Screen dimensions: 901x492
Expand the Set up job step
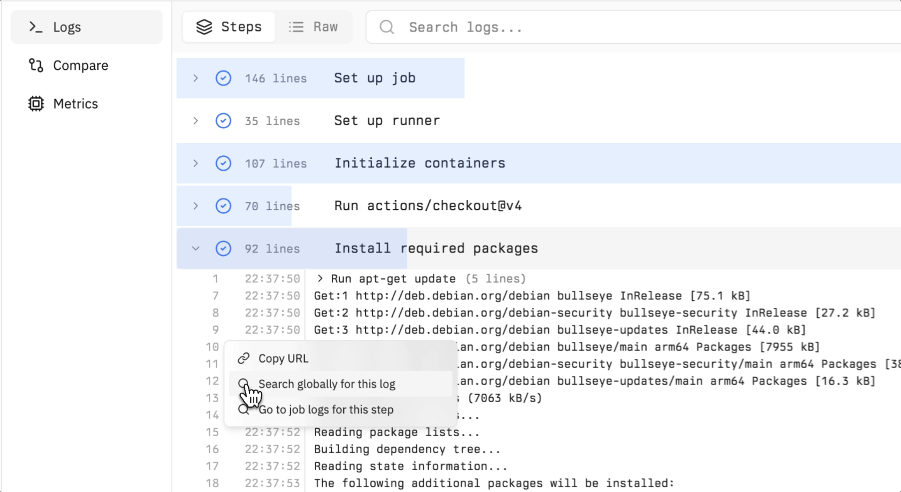[x=196, y=78]
